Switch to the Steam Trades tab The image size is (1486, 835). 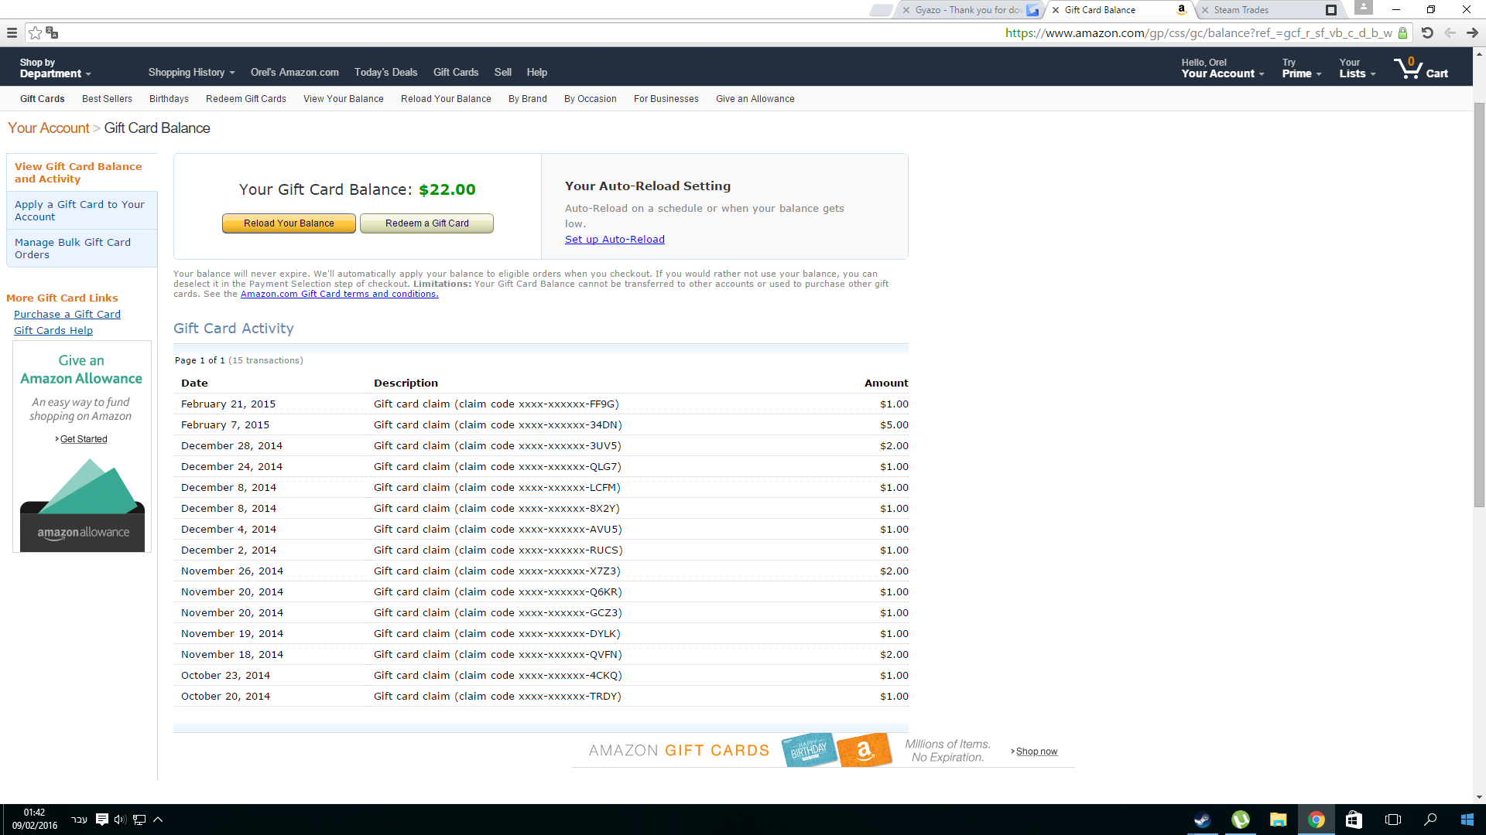pos(1269,10)
